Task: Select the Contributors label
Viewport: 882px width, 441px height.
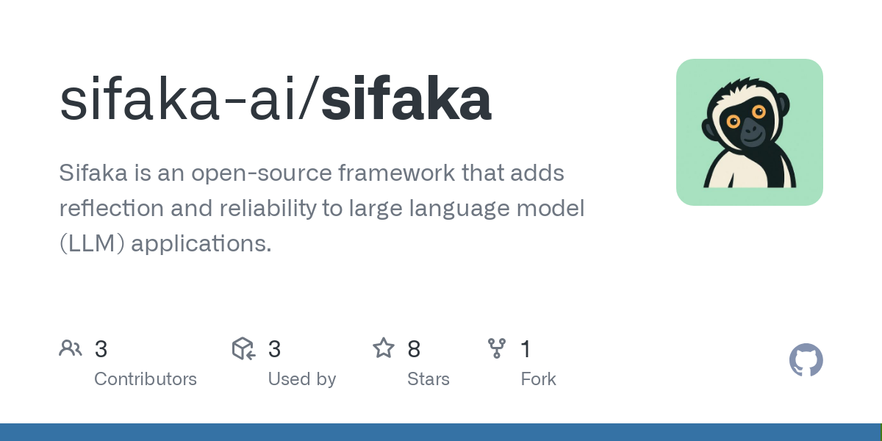Action: (146, 379)
